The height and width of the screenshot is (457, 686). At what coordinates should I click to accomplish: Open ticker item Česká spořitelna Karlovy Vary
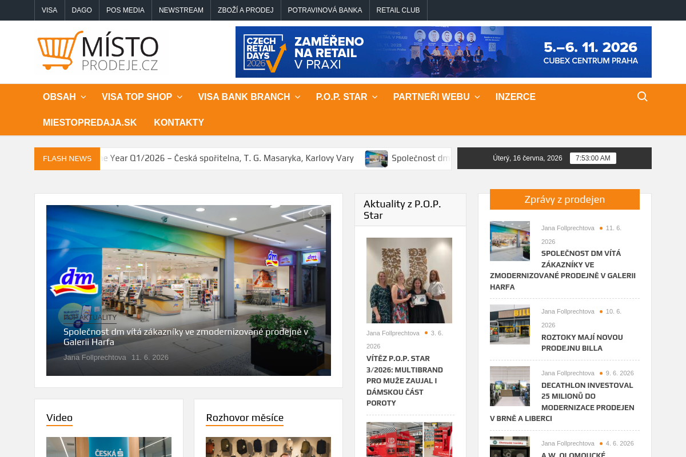pos(227,158)
